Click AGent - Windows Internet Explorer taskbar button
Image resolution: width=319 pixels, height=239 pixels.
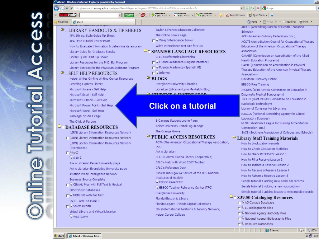tap(84, 236)
